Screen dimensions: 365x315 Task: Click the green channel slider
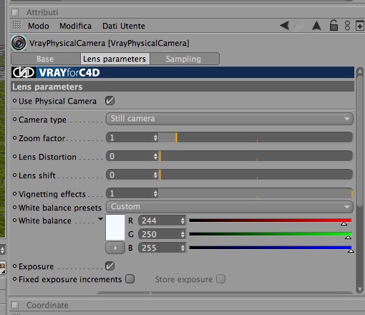pos(271,234)
